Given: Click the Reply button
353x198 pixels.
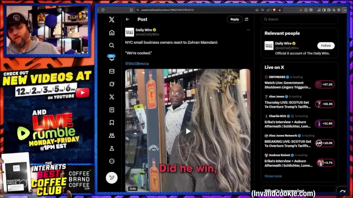Looking at the screenshot, I should tap(235, 19).
